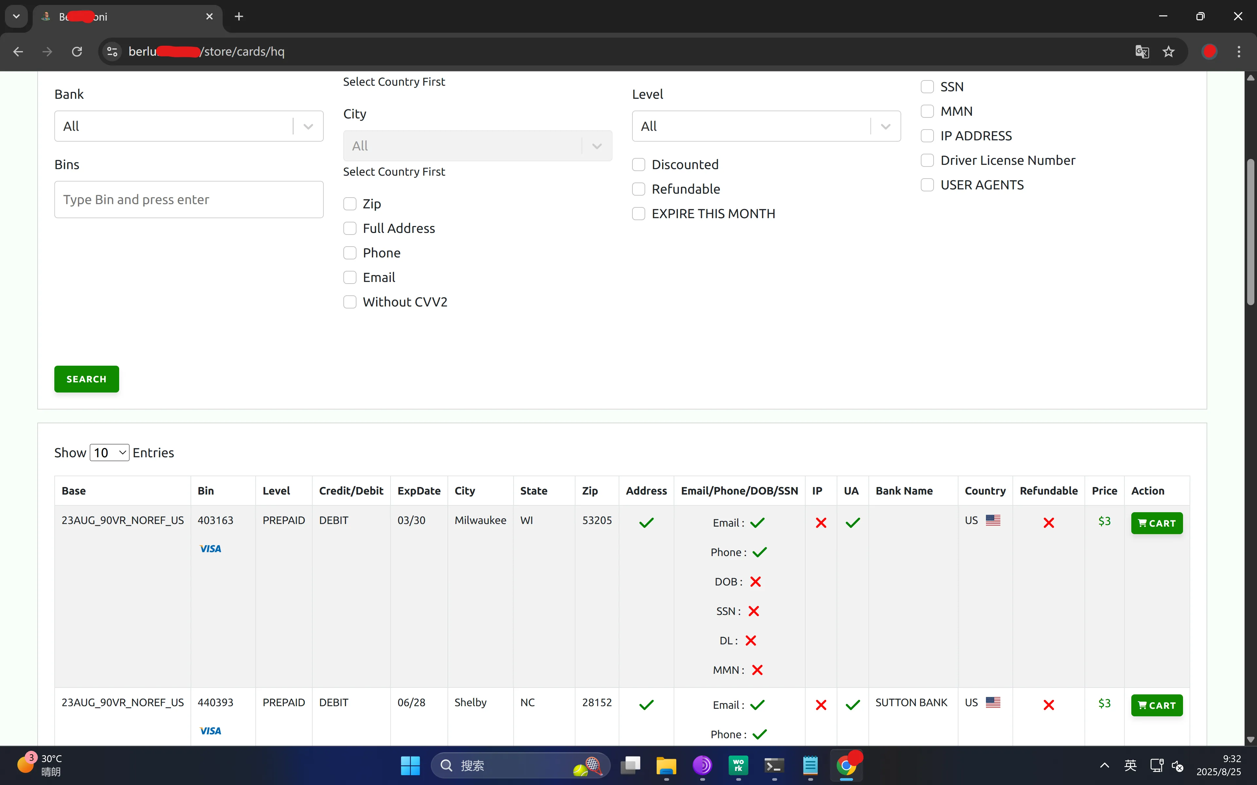Open a new browser tab

(x=239, y=17)
